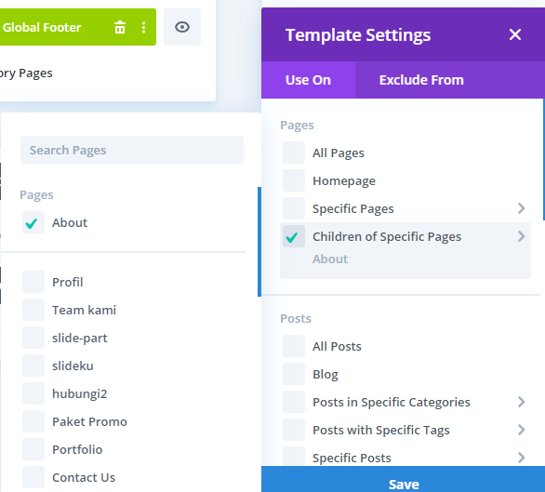Expand Posts with Specific Tags chevron
The image size is (545, 492).
coord(521,430)
